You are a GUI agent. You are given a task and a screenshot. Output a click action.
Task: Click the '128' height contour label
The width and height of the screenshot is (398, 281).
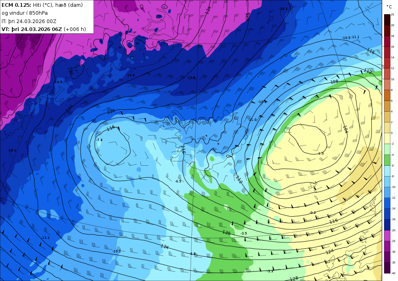[294, 279]
